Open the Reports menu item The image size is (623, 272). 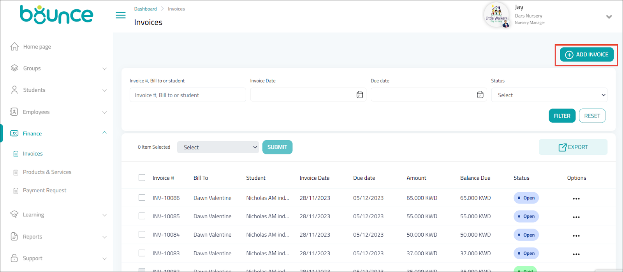click(x=32, y=237)
